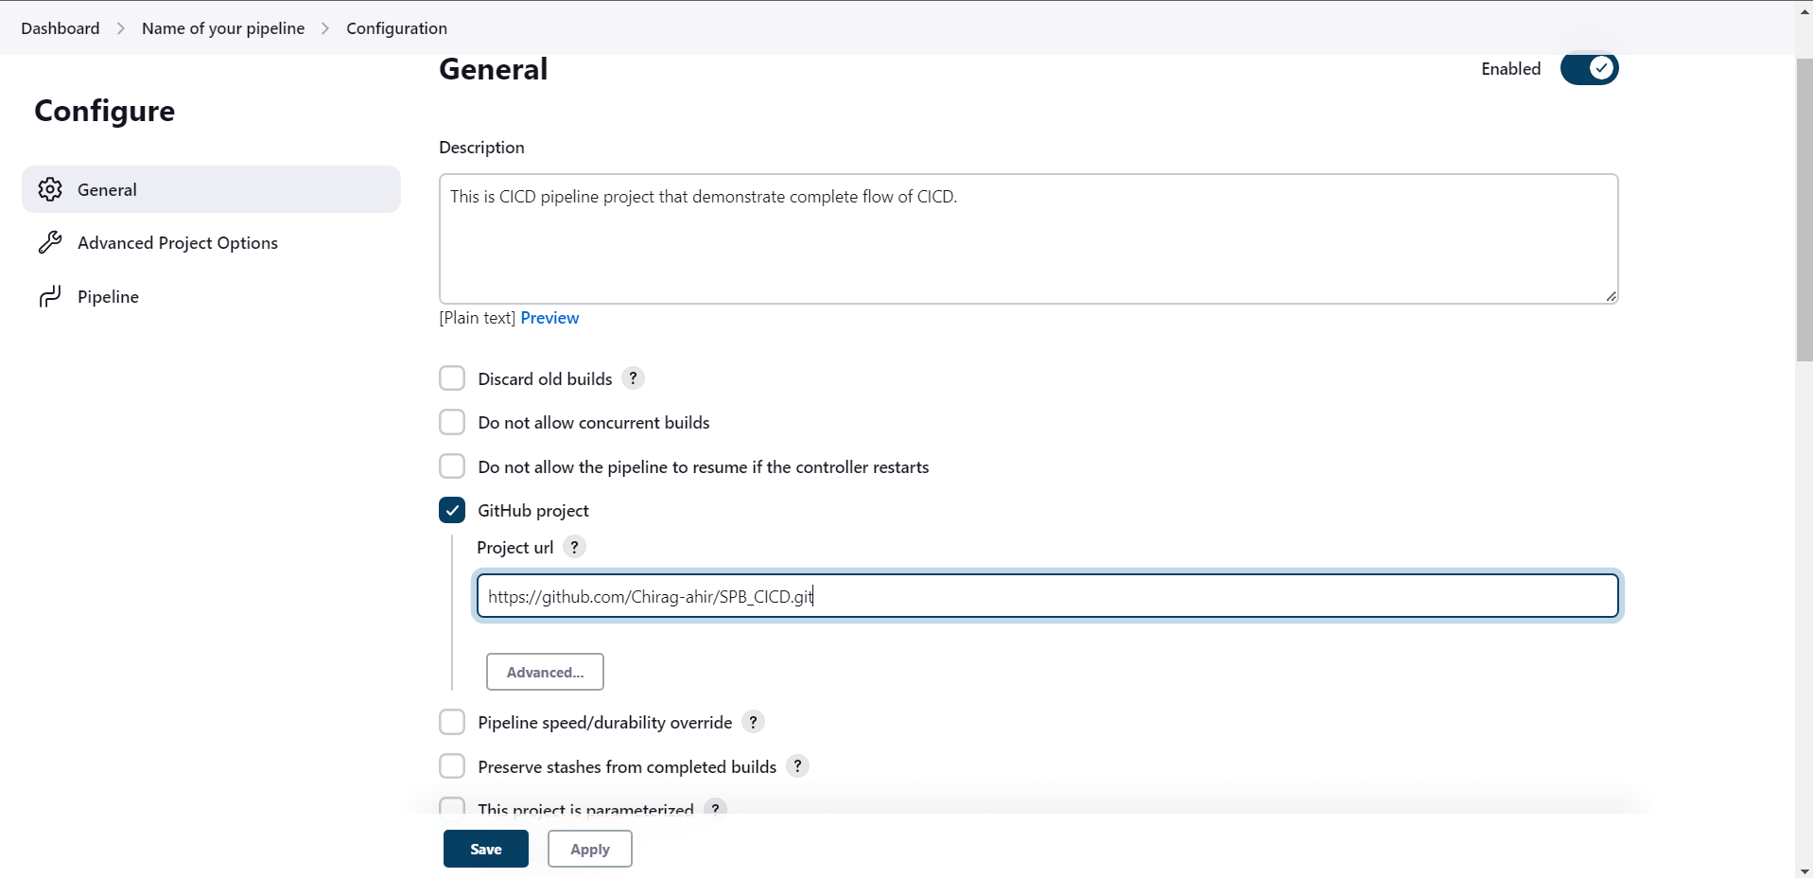Check Do not allow concurrent builds
Image resolution: width=1813 pixels, height=878 pixels.
point(452,422)
